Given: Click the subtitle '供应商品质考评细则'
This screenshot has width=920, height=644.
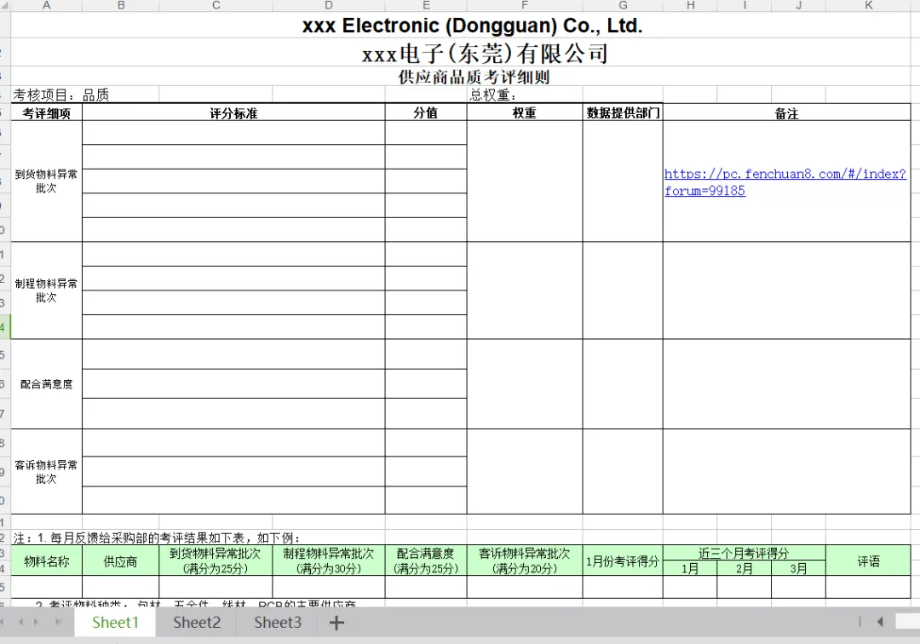Looking at the screenshot, I should pos(474,77).
